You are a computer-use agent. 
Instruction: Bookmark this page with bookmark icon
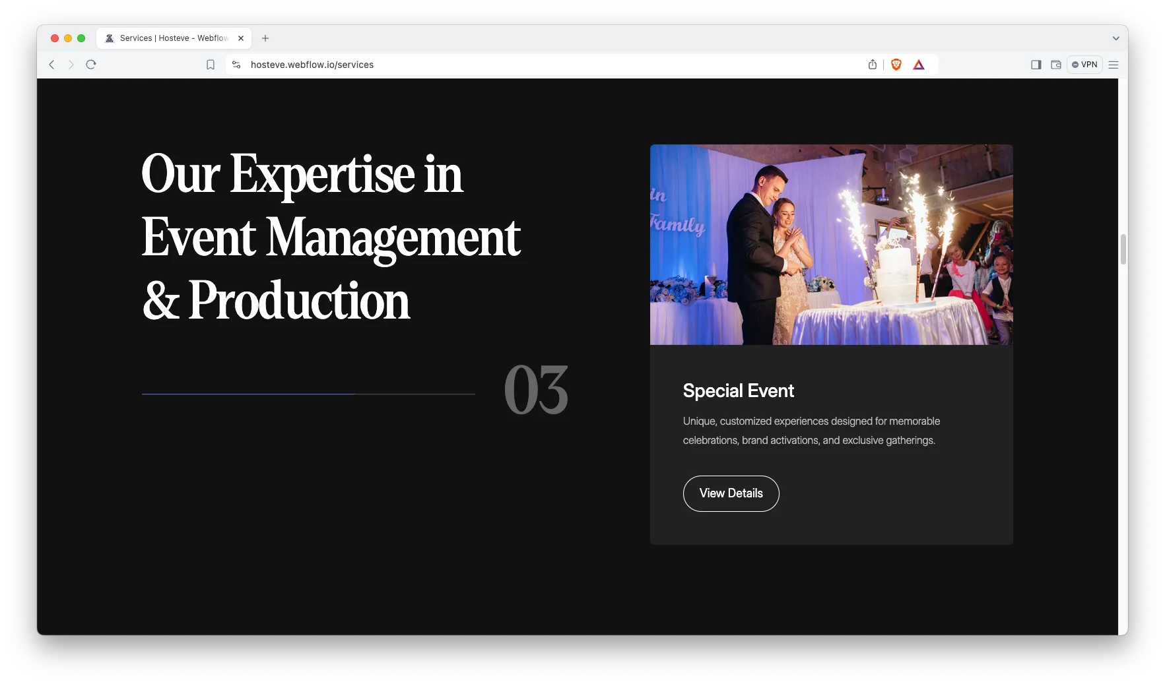point(211,65)
